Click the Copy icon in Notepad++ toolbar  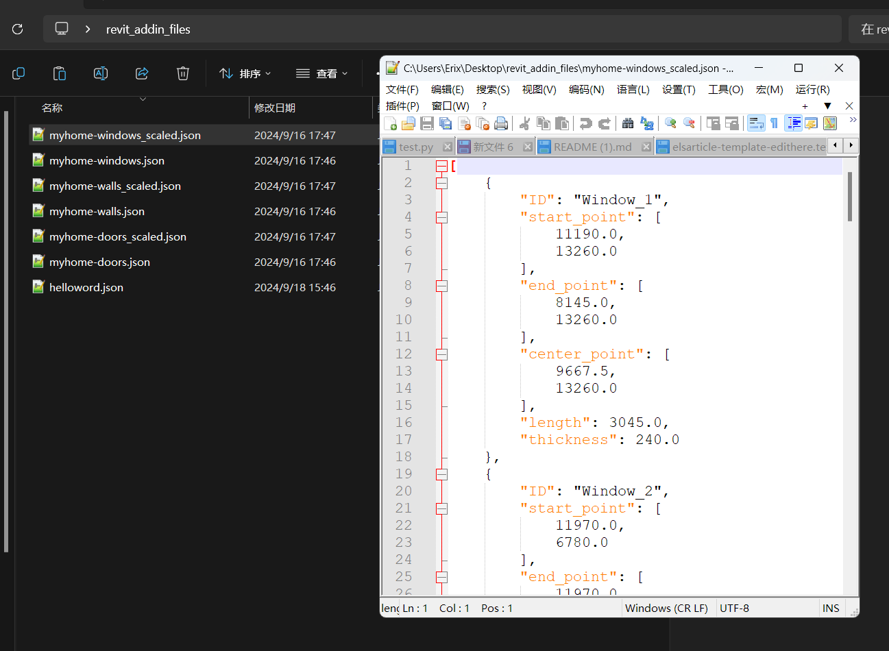pos(544,123)
